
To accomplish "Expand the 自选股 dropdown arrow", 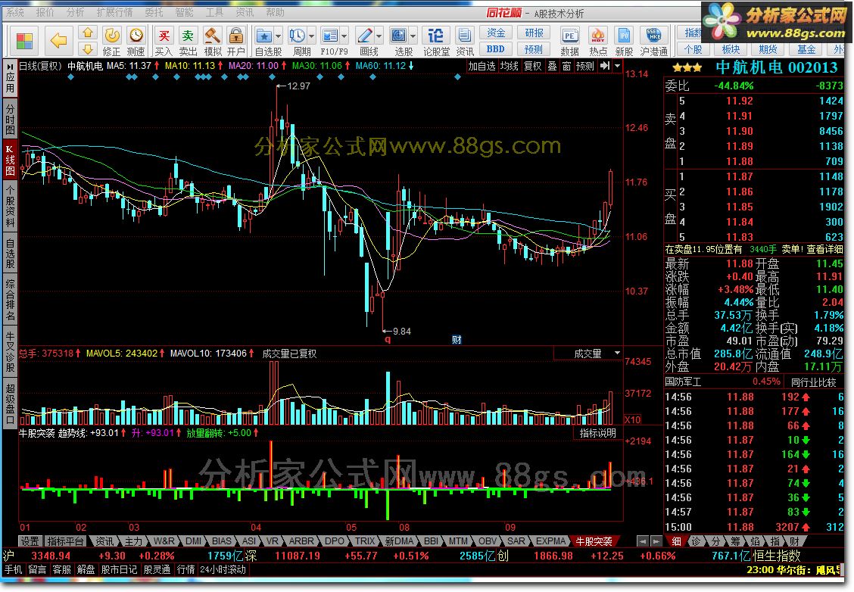I will pyautogui.click(x=279, y=36).
